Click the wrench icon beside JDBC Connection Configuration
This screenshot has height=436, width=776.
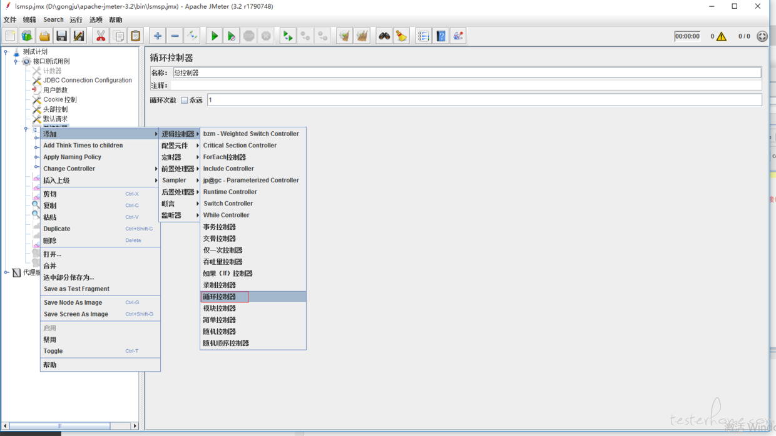[37, 81]
